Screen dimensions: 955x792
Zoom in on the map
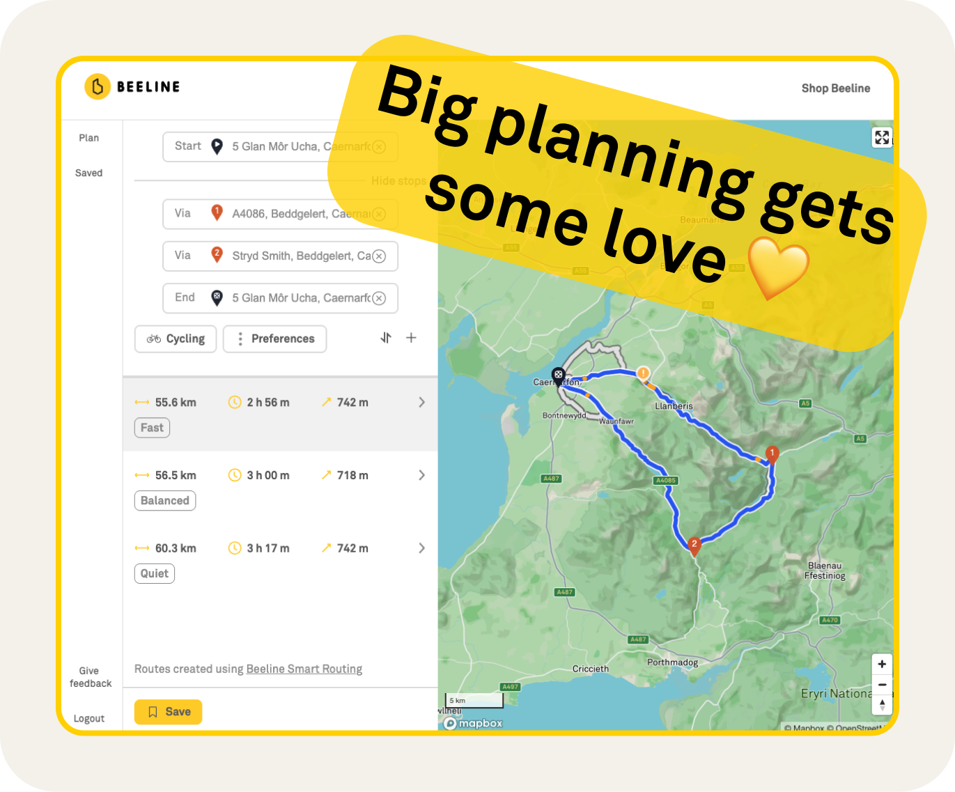pyautogui.click(x=882, y=664)
